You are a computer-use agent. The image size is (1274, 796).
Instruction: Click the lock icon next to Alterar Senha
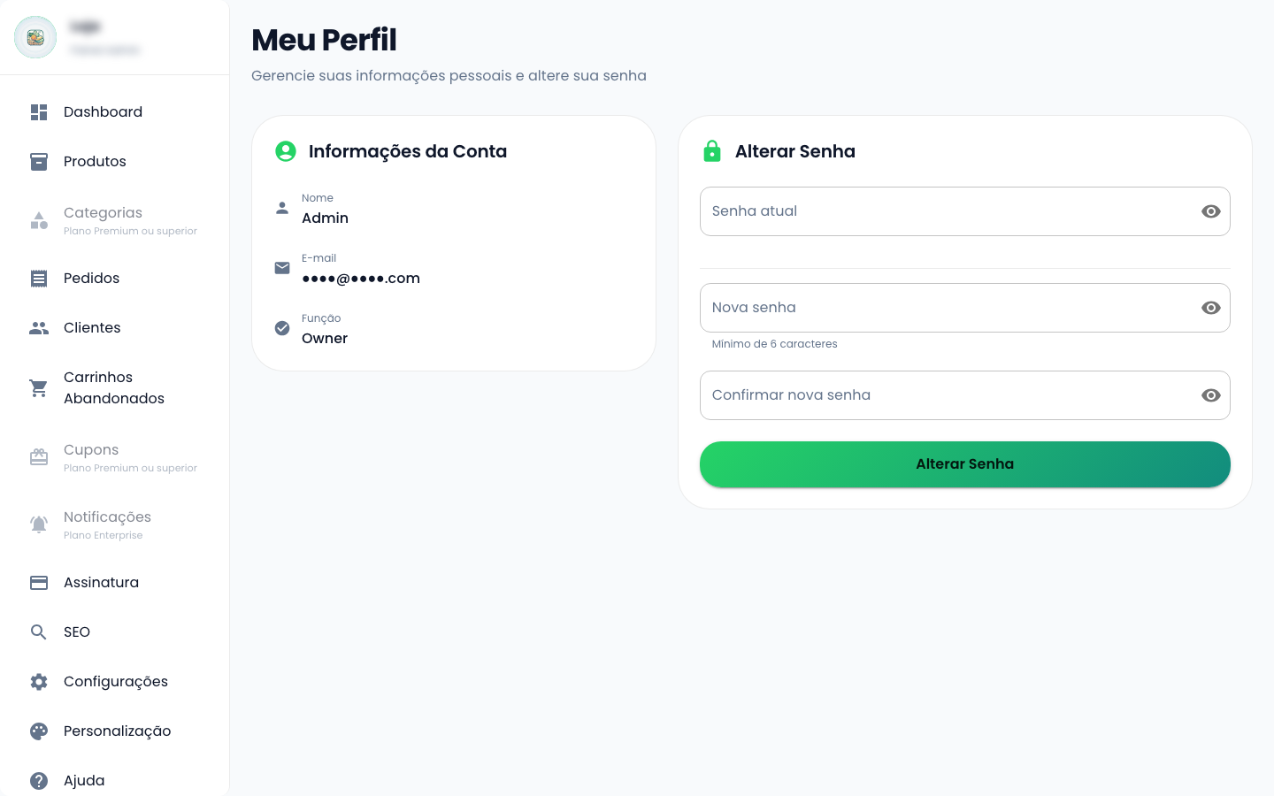(x=713, y=151)
